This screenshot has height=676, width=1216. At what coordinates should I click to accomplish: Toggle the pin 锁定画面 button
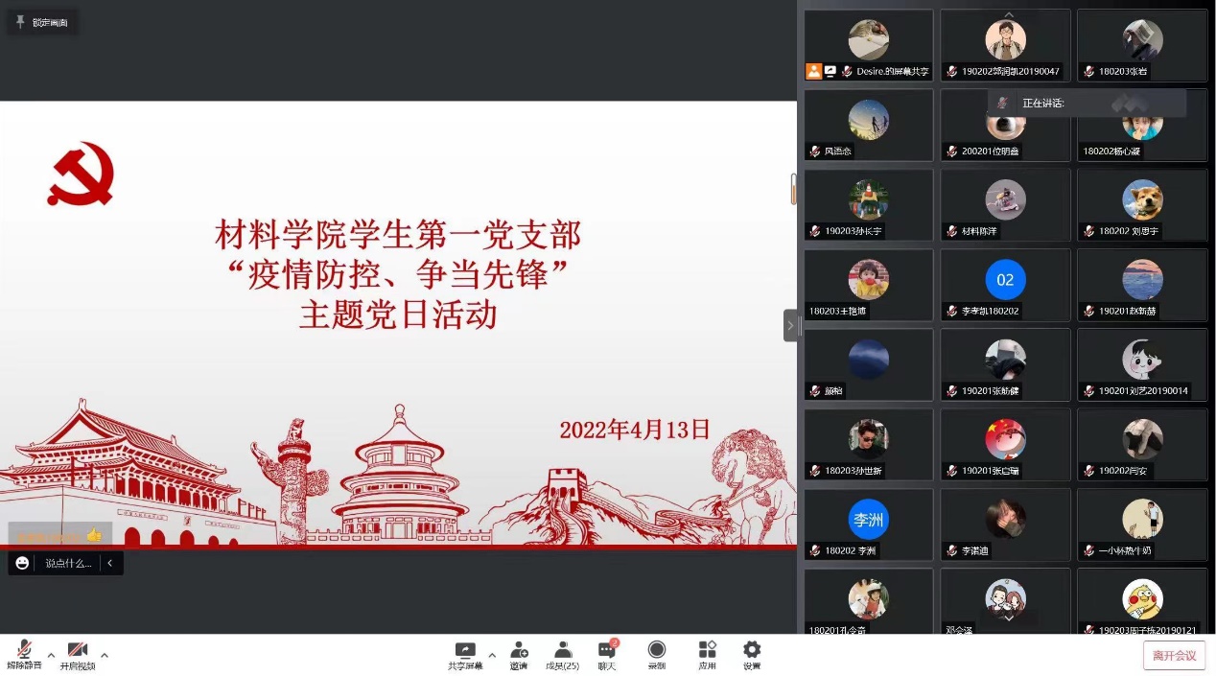click(42, 22)
